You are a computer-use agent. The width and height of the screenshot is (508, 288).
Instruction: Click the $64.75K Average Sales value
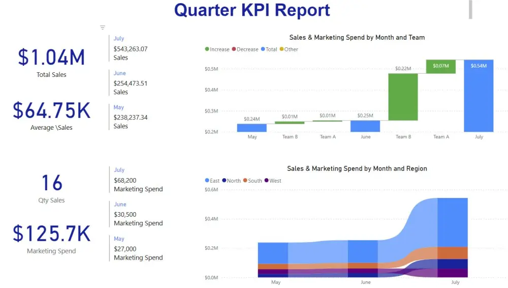point(51,110)
